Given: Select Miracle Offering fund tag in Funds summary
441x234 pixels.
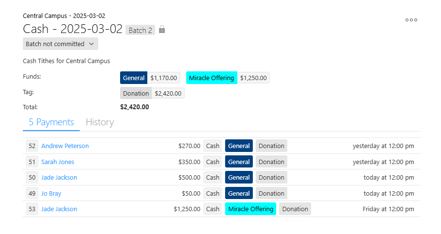Looking at the screenshot, I should (212, 78).
